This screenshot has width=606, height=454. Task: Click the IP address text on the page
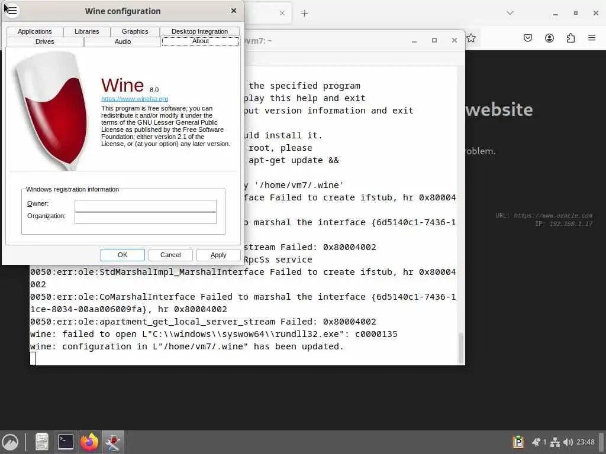click(x=570, y=223)
